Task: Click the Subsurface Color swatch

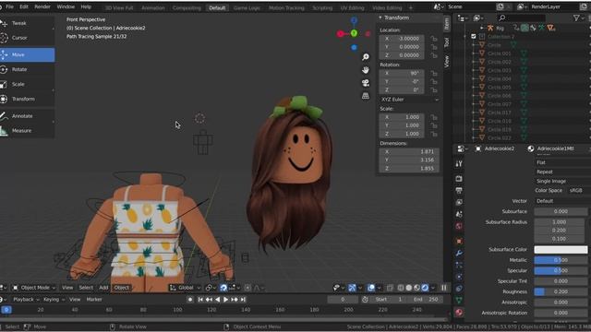Action: pos(561,250)
